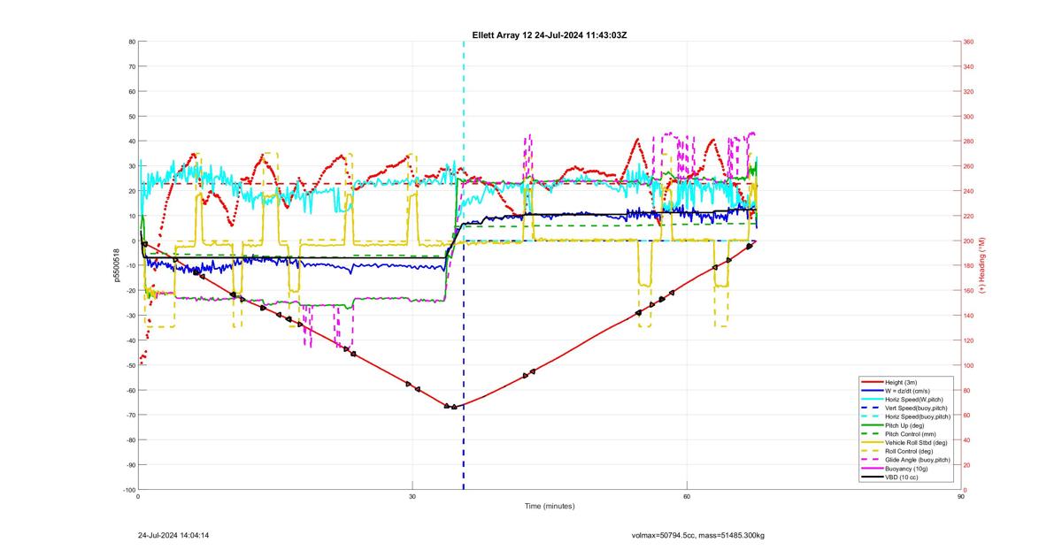Click the x-axis tick label '30'
The width and height of the screenshot is (1062, 550).
coord(412,496)
